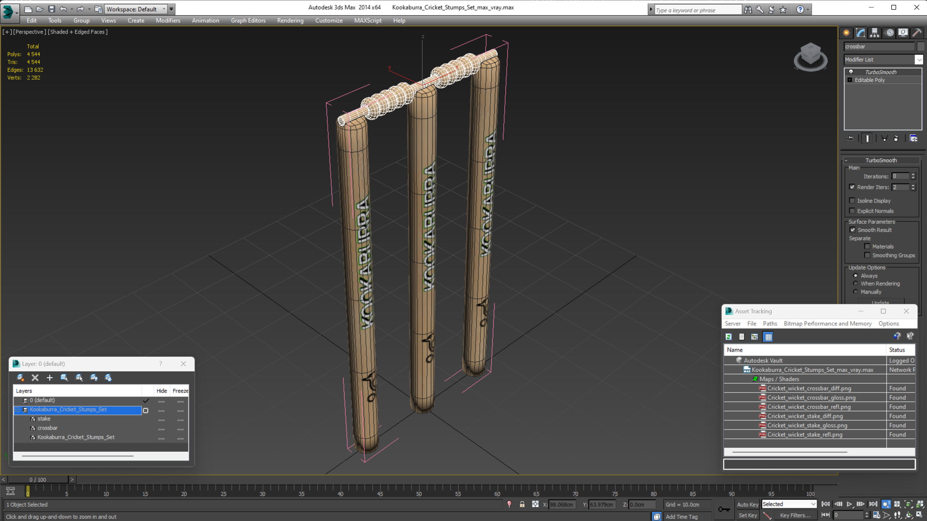The width and height of the screenshot is (927, 521).
Task: Collapse the Kookaburra_Cricket_Stumps_Set layer
Action: [17, 410]
